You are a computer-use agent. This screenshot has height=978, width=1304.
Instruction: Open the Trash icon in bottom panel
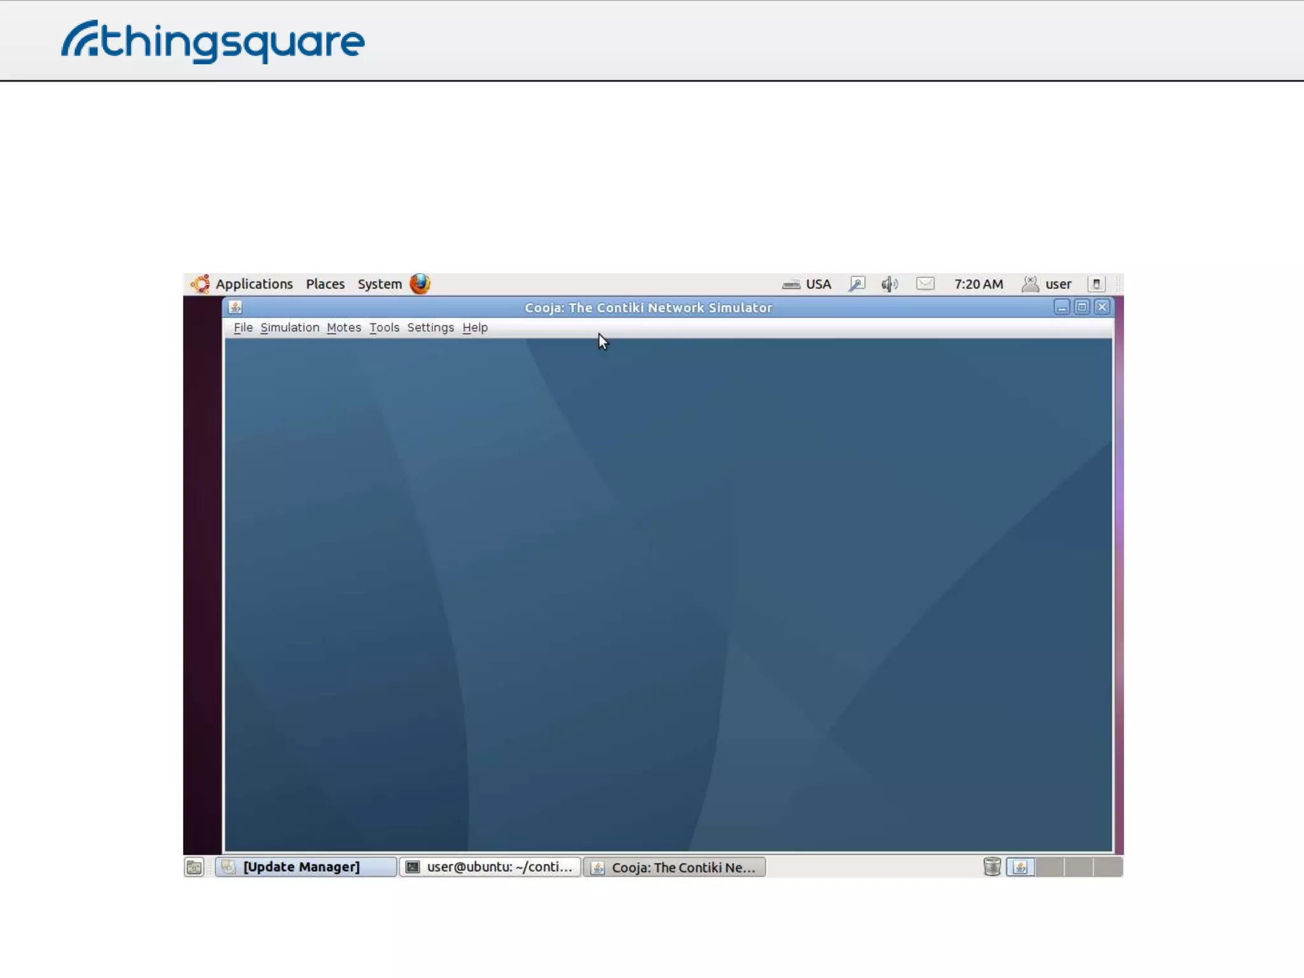click(x=991, y=867)
